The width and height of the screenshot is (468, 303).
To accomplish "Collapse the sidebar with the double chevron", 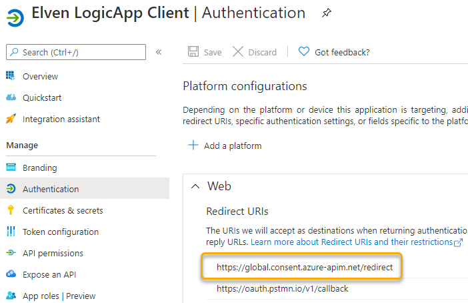I will [159, 52].
